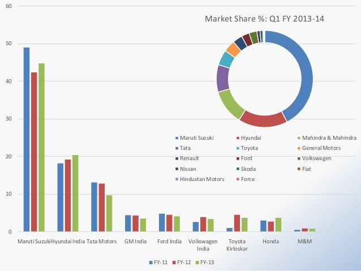Screen dimensions: 361x271
Task: Select the Ford legend entry
Action: click(x=244, y=158)
